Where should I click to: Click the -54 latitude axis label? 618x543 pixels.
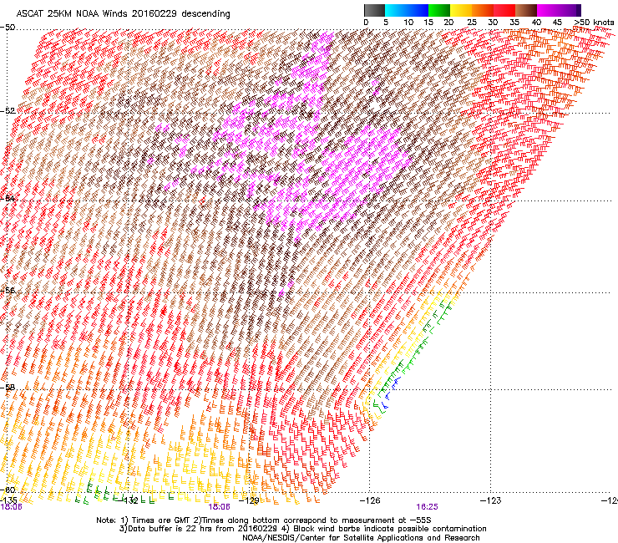click(8, 198)
